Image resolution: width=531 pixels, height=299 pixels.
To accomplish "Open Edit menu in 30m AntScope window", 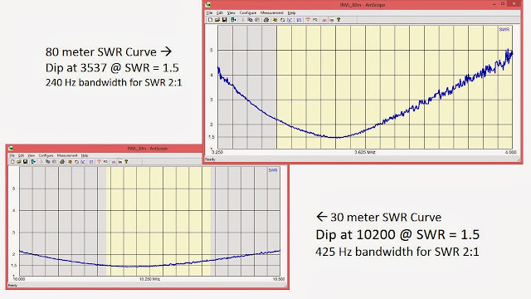I will (21, 155).
